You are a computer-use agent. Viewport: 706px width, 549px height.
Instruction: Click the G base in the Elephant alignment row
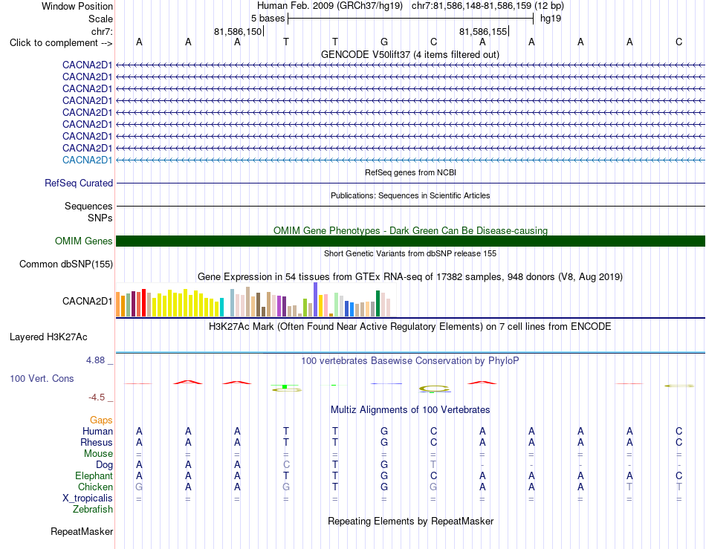[384, 475]
